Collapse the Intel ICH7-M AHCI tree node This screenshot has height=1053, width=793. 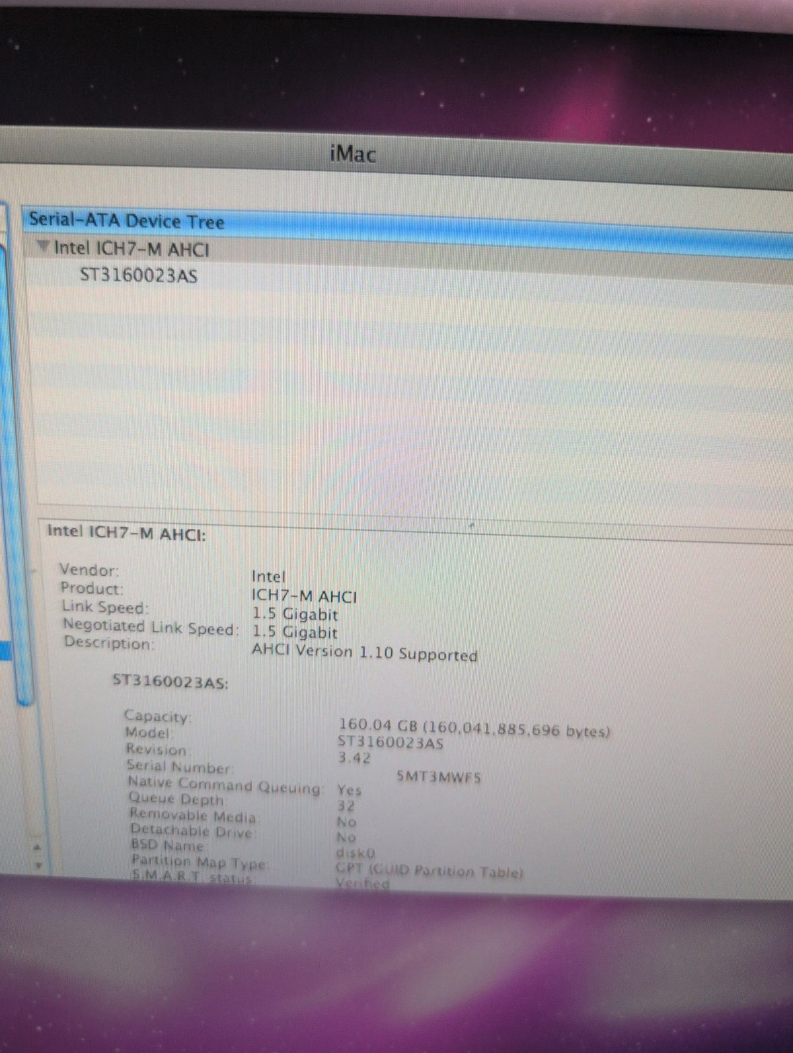[44, 248]
